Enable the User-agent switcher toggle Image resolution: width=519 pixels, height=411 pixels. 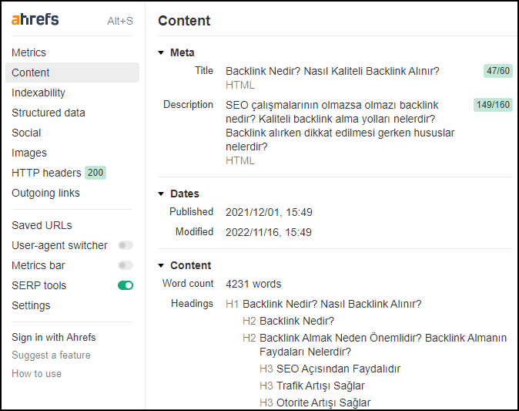(126, 245)
